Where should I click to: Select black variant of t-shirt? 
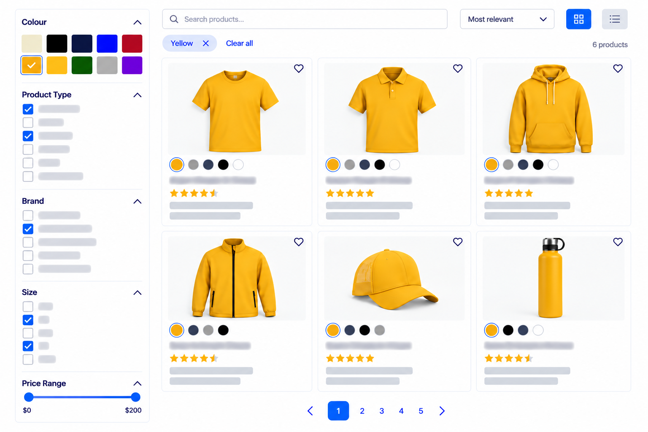223,165
